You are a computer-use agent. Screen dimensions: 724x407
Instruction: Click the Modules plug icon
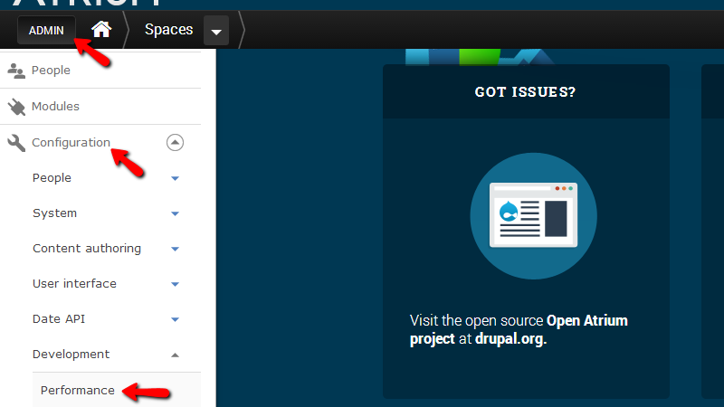[16, 107]
